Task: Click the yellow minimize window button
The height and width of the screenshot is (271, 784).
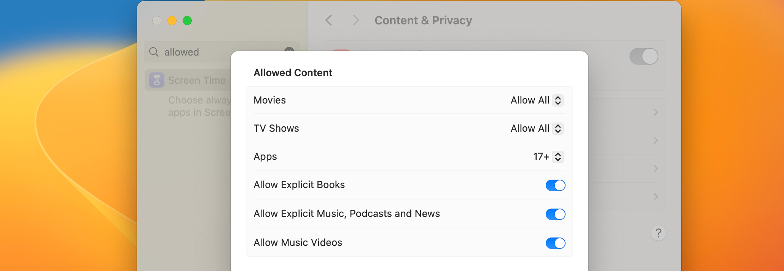Action: coord(172,21)
